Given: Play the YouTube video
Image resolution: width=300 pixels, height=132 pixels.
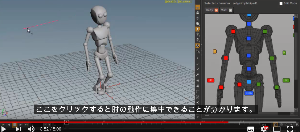Looking at the screenshot, I should tap(4, 129).
